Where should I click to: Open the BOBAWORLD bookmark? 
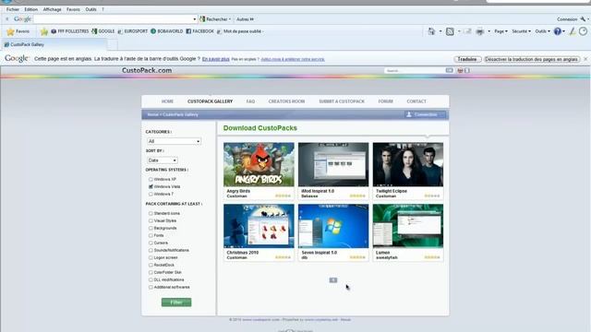coord(167,31)
